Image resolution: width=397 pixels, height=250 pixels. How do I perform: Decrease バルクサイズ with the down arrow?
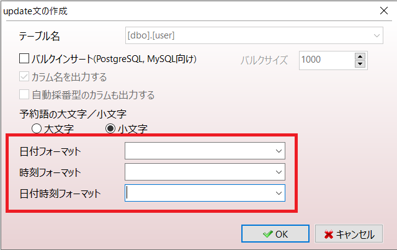point(360,64)
